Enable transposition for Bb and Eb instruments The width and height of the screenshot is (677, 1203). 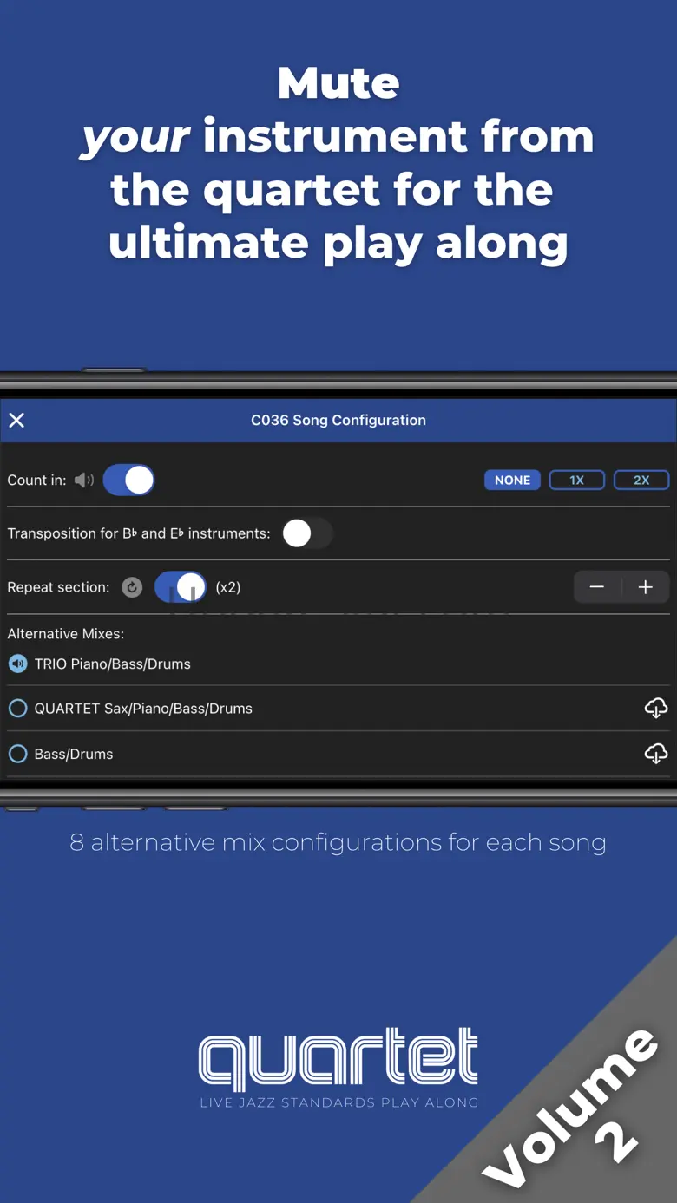tap(307, 533)
